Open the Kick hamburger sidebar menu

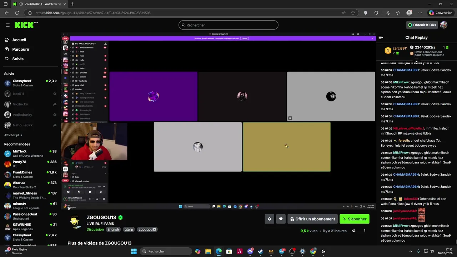pos(7,25)
